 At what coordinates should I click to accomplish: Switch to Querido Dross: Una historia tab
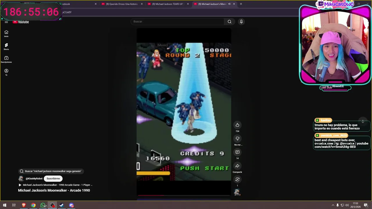[122, 4]
